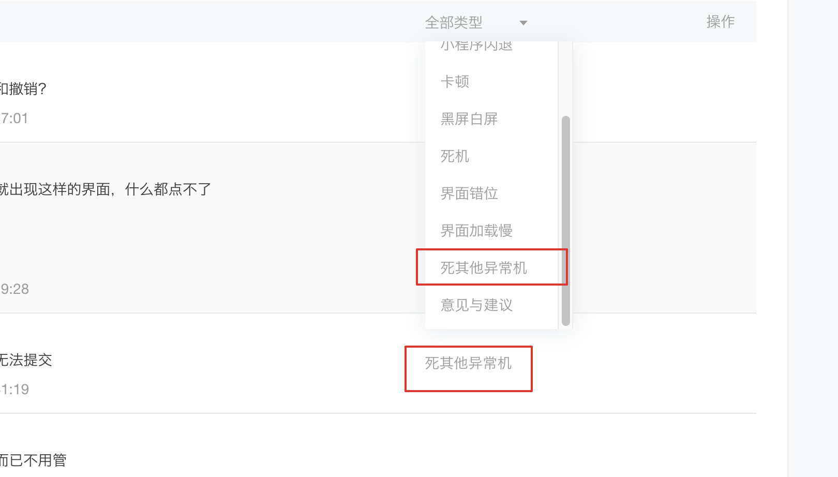Choose the 界面加载慢 option
This screenshot has width=838, height=477.
tap(476, 231)
